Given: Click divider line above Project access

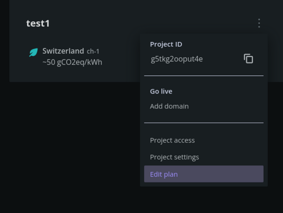Looking at the screenshot, I should [x=204, y=123].
